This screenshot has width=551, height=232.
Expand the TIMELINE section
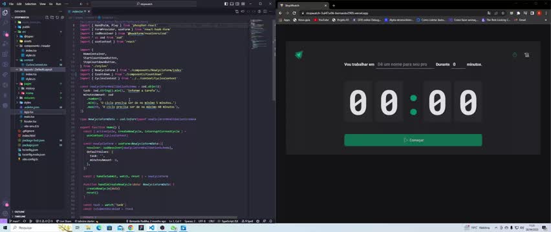20,217
